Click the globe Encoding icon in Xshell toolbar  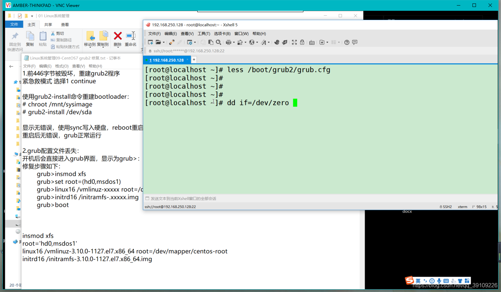pyautogui.click(x=252, y=42)
